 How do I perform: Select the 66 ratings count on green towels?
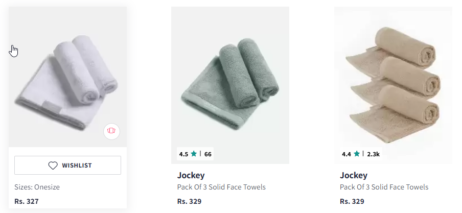tap(207, 154)
